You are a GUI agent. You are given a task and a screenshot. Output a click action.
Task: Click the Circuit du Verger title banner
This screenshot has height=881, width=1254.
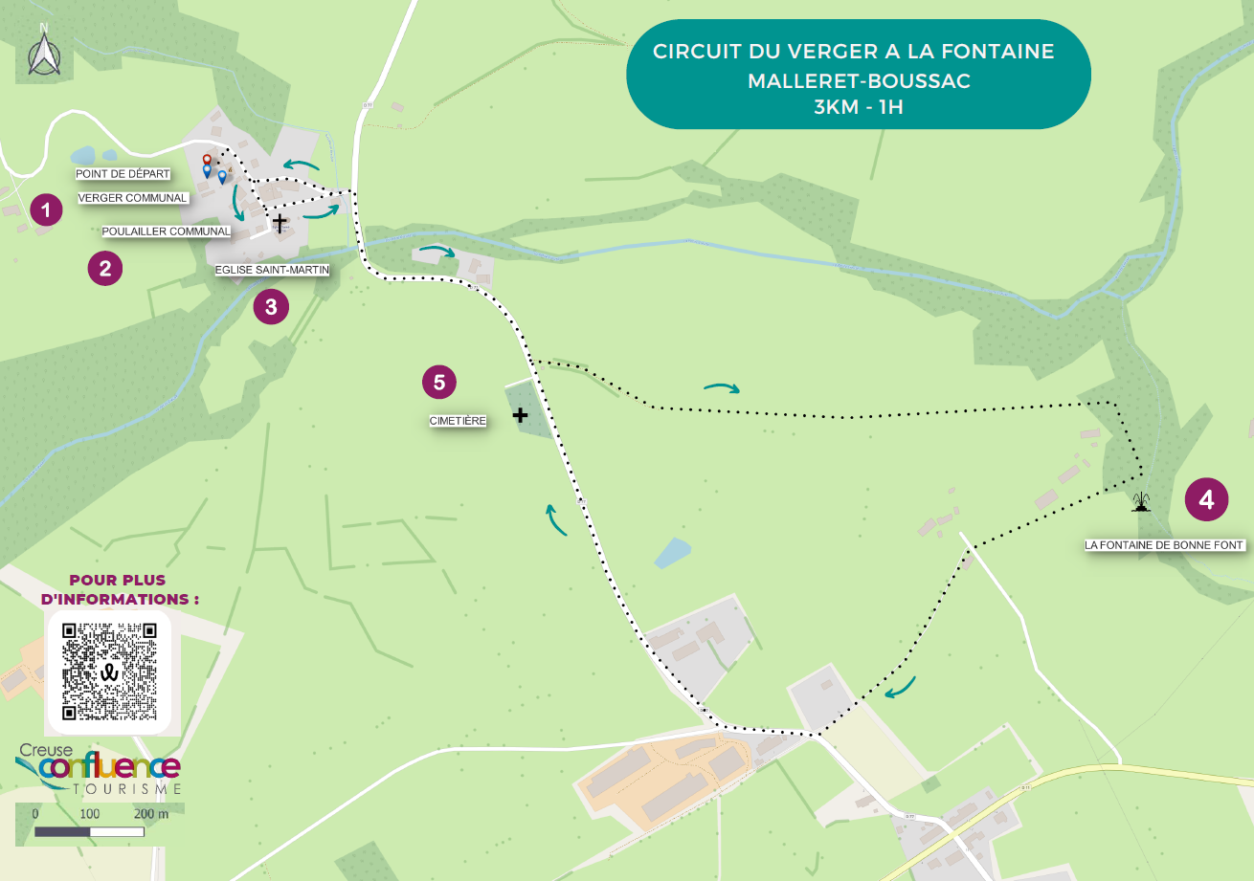[859, 75]
